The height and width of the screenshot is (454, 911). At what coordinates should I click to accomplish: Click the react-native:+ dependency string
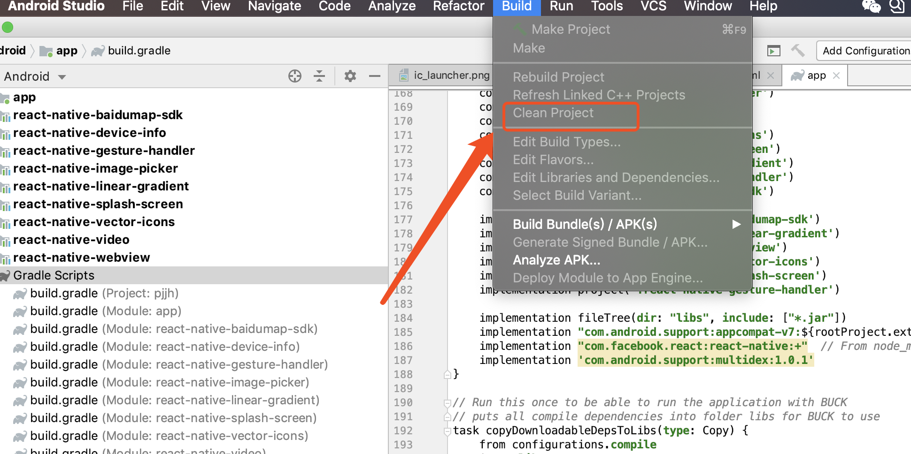(693, 346)
